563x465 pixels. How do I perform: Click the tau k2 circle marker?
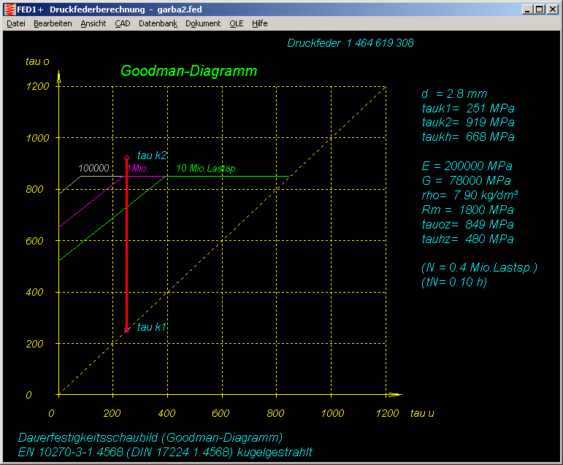click(126, 158)
